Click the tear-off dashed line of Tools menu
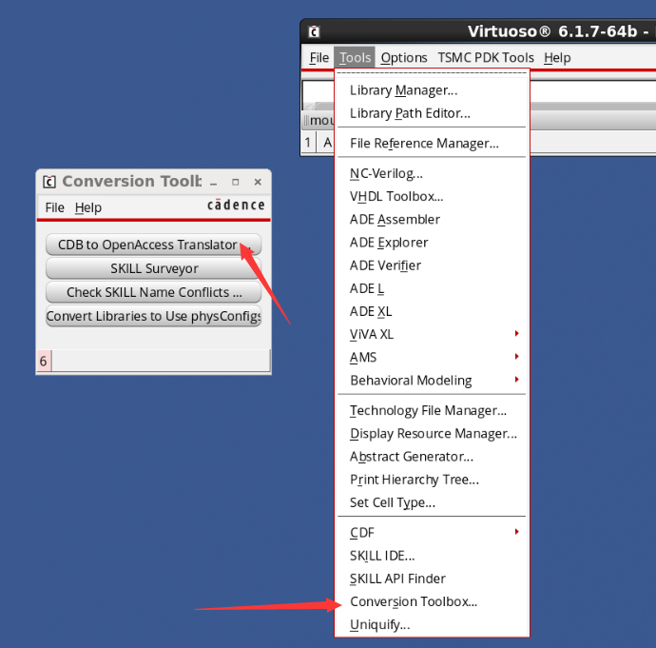 (x=432, y=73)
